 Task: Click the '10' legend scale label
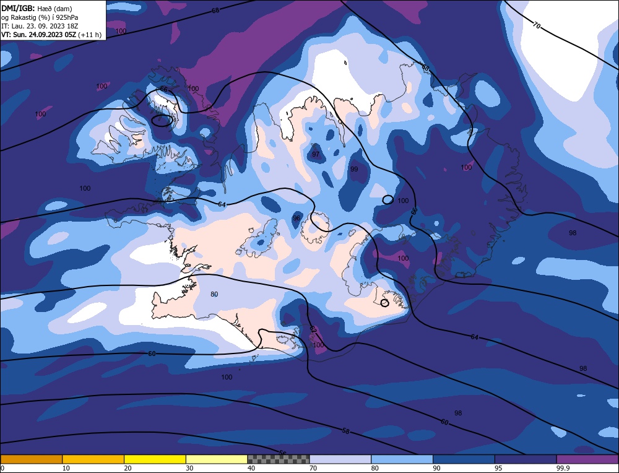[x=66, y=468]
